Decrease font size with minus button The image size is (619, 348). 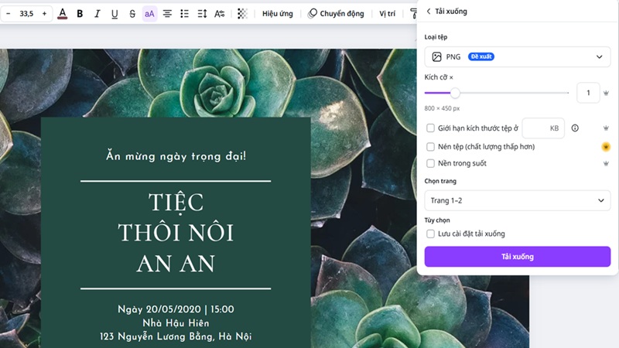pyautogui.click(x=9, y=14)
